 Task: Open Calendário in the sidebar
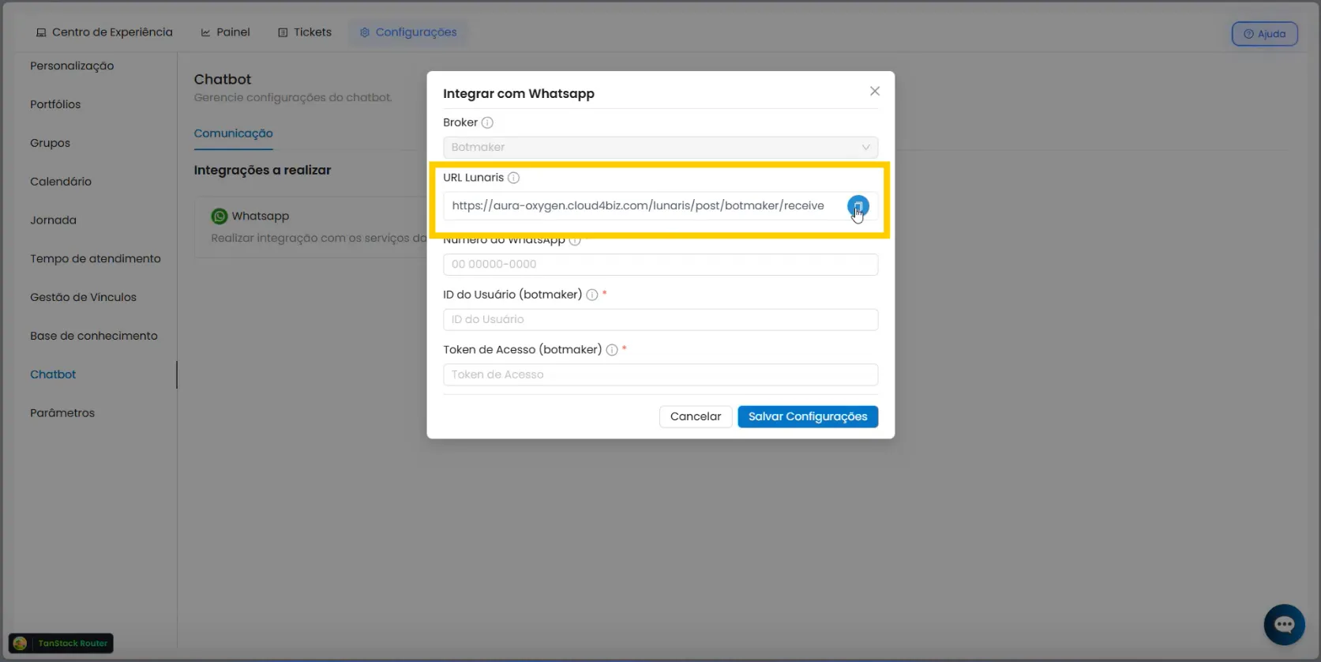pos(61,182)
